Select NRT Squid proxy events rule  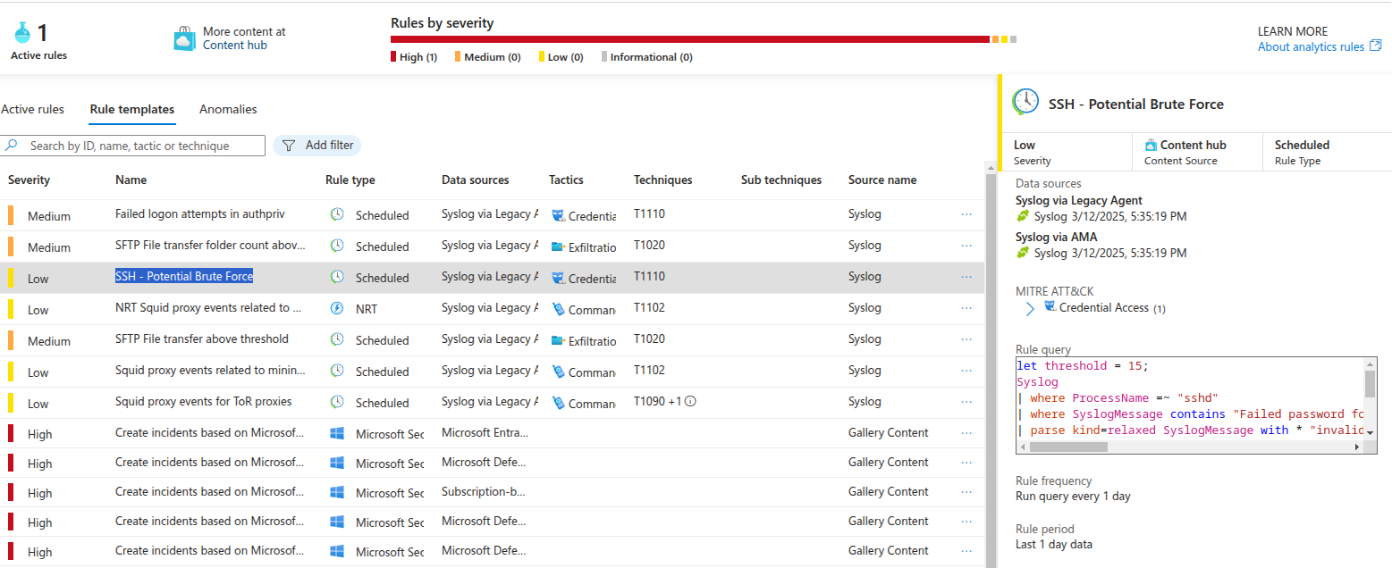coord(208,307)
